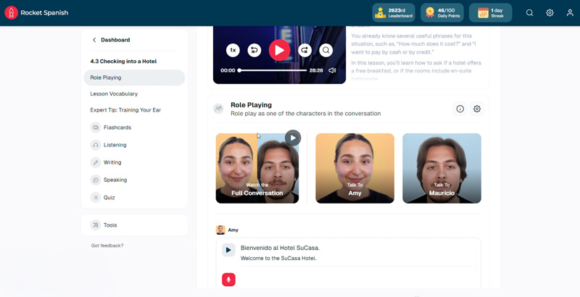
Task: Click the Spanish phrase Bienvenido al Hotel SuCasa.
Action: coord(280,248)
